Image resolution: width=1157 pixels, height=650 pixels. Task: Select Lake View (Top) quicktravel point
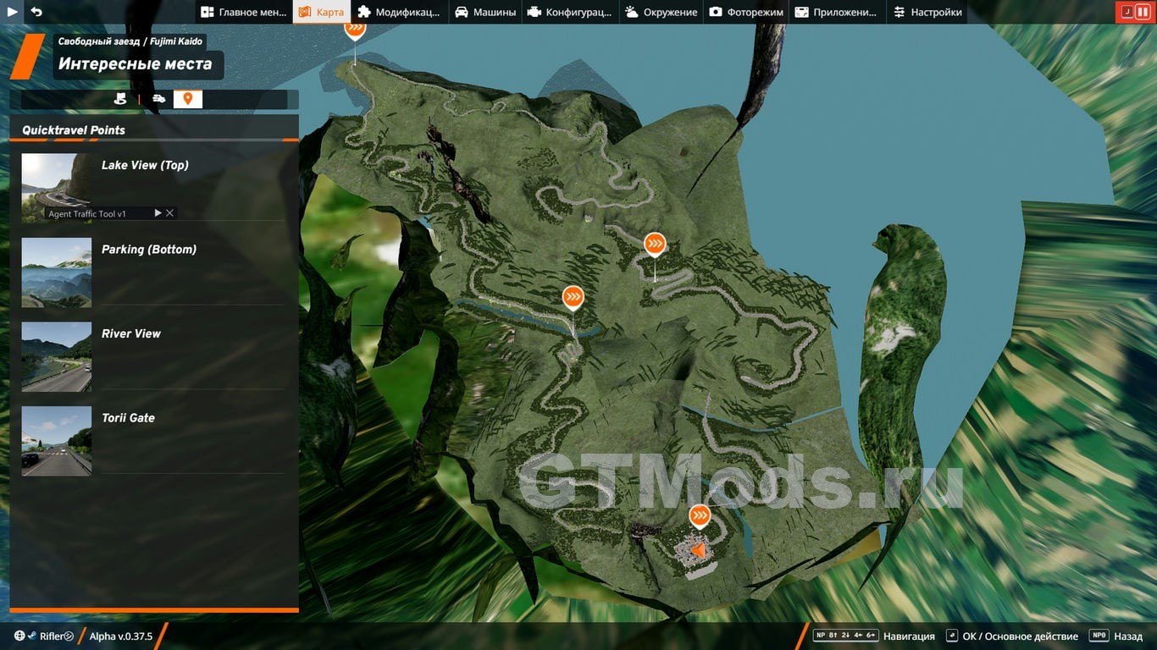pyautogui.click(x=153, y=187)
